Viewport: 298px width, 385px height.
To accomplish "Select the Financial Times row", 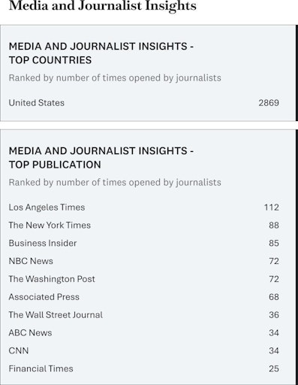I will click(144, 368).
